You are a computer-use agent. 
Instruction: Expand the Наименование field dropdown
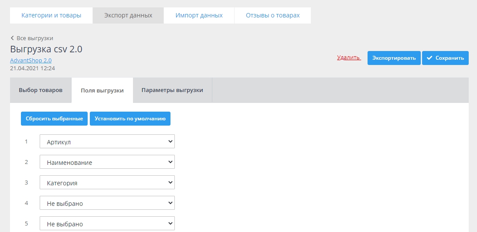pyautogui.click(x=107, y=162)
